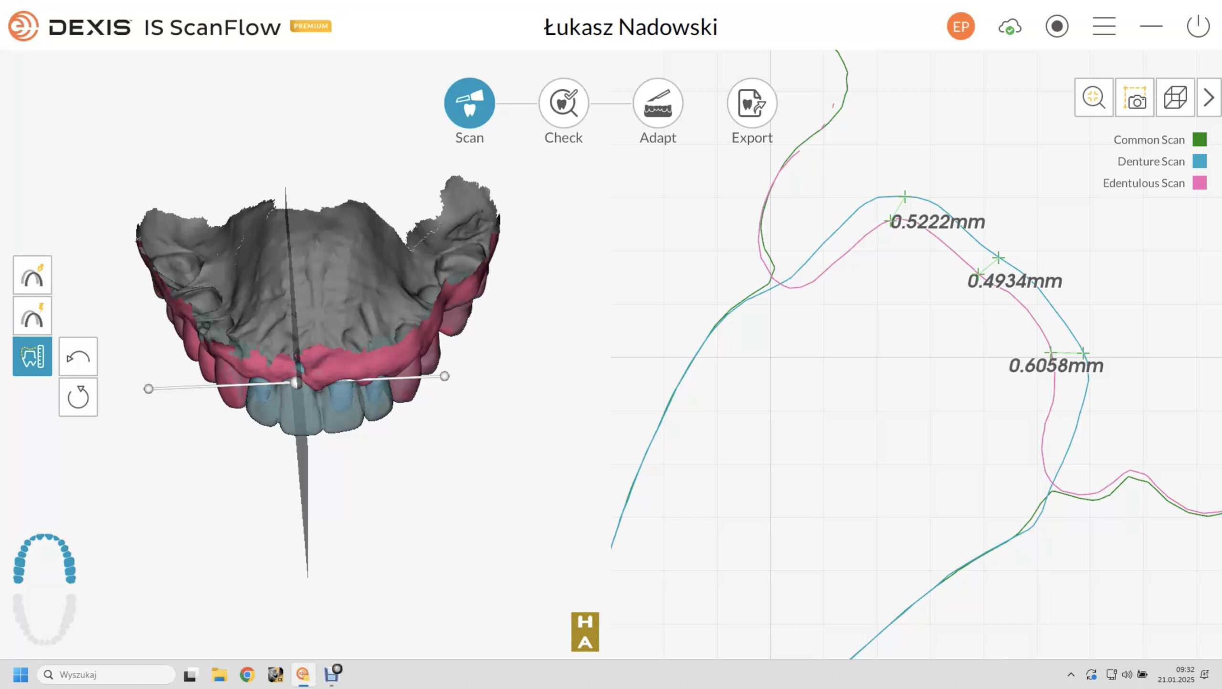Click the zoom fit magnifier icon
The width and height of the screenshot is (1222, 689).
1094,97
